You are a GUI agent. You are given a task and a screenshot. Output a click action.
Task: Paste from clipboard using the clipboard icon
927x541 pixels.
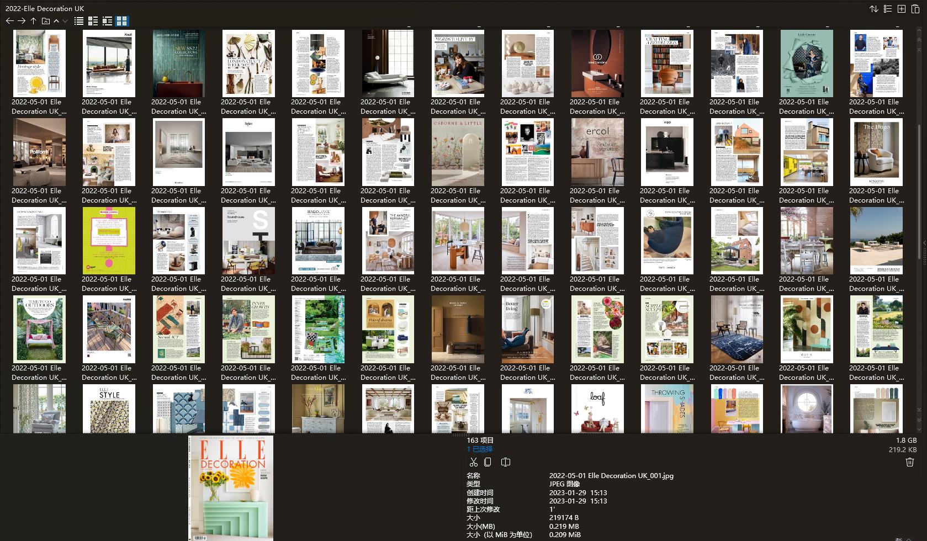click(x=915, y=9)
